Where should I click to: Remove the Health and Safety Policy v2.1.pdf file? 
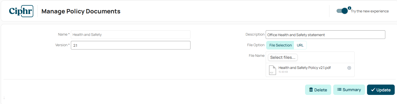point(349,68)
